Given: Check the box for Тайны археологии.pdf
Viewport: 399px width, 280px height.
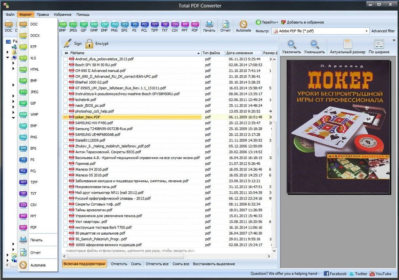Looking at the screenshot, I should pos(66,210).
